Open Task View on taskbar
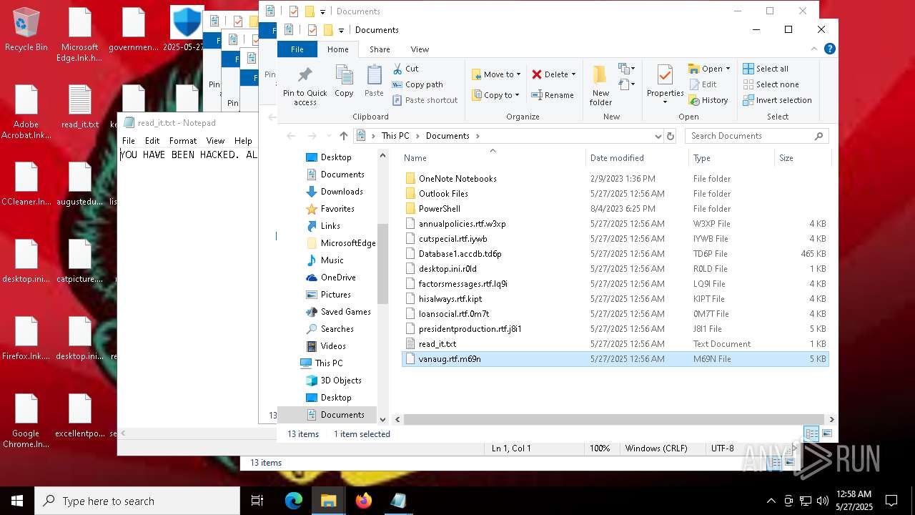Screen dimensions: 915x515 (257, 501)
